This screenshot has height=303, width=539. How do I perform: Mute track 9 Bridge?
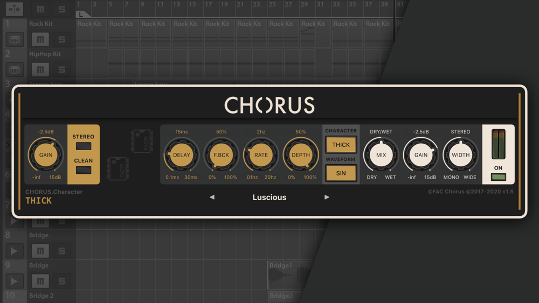pyautogui.click(x=40, y=281)
